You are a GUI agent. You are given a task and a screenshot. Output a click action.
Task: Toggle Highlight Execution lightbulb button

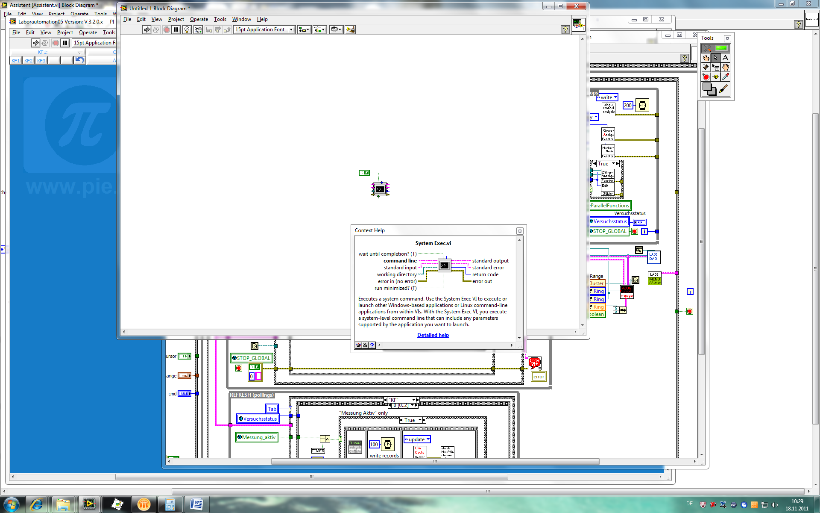point(187,29)
